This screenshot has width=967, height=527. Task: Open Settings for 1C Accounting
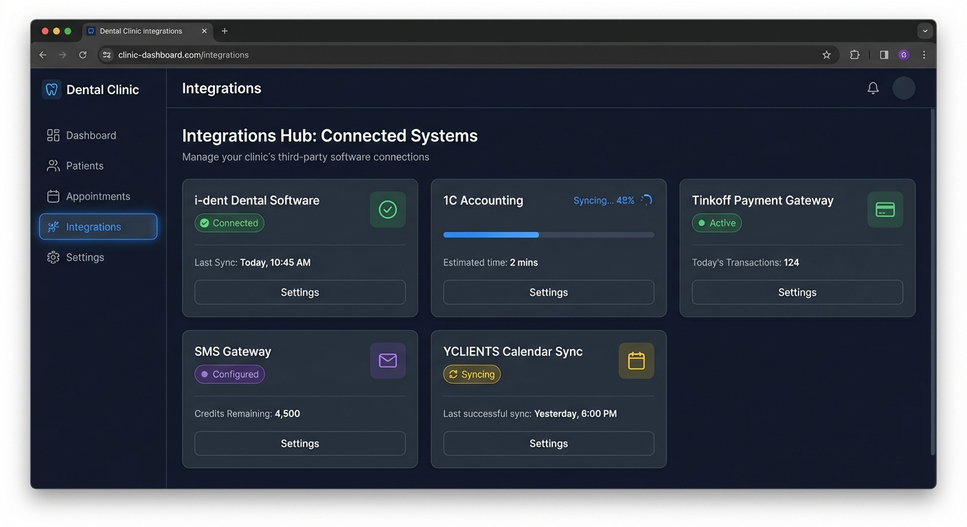(x=548, y=292)
